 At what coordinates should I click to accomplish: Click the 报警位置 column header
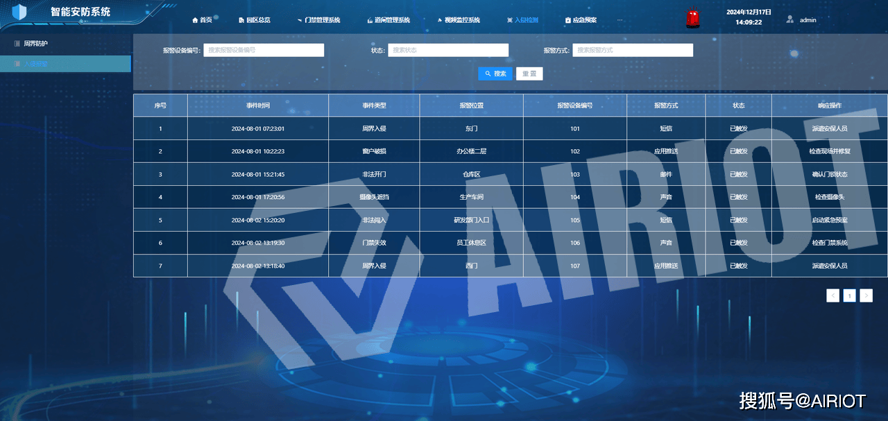(472, 105)
